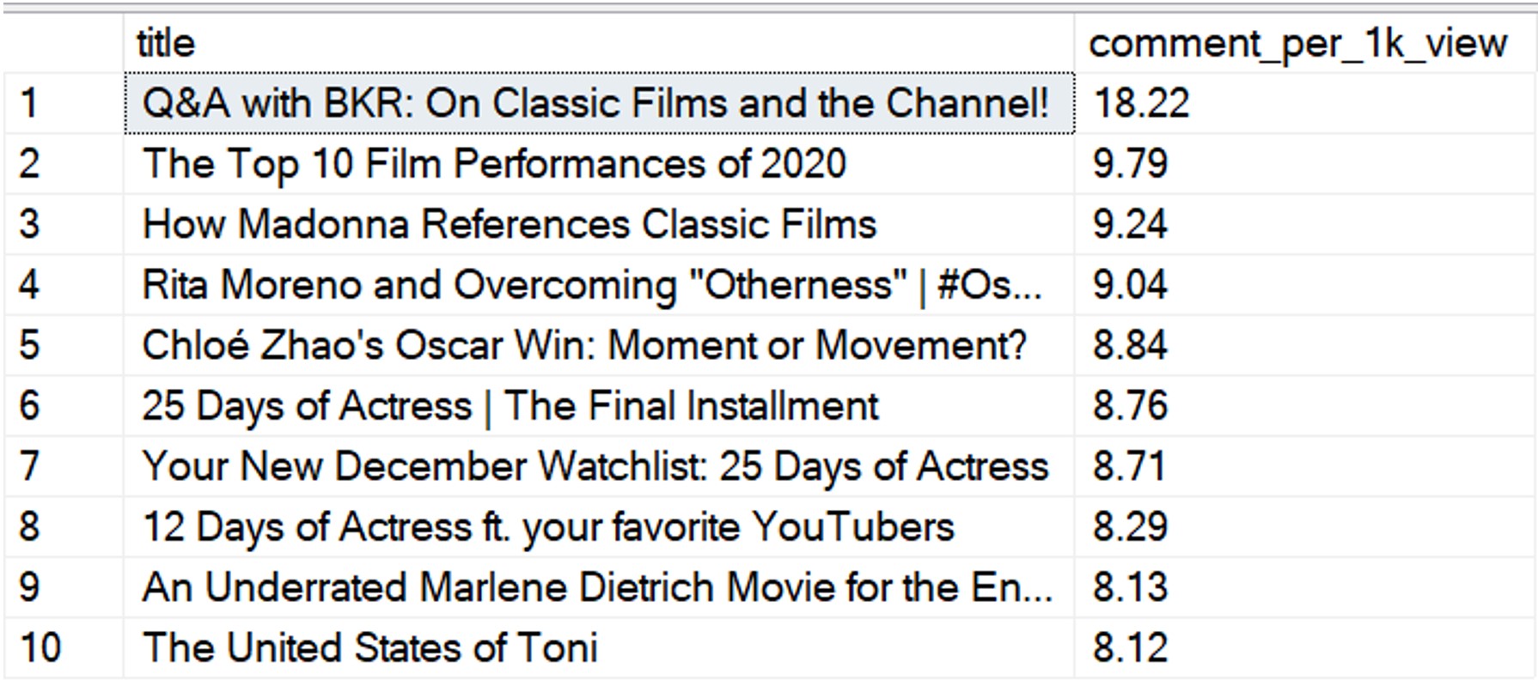Select 'The Top 10 Film Performances of 2020'
This screenshot has height=680, width=1538.
point(599,164)
